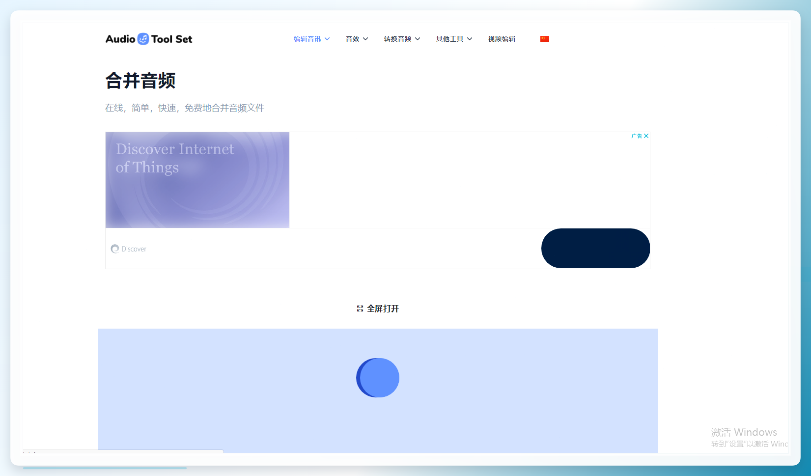The width and height of the screenshot is (811, 476).
Task: Open the 编辑音讯 menu
Action: click(307, 39)
